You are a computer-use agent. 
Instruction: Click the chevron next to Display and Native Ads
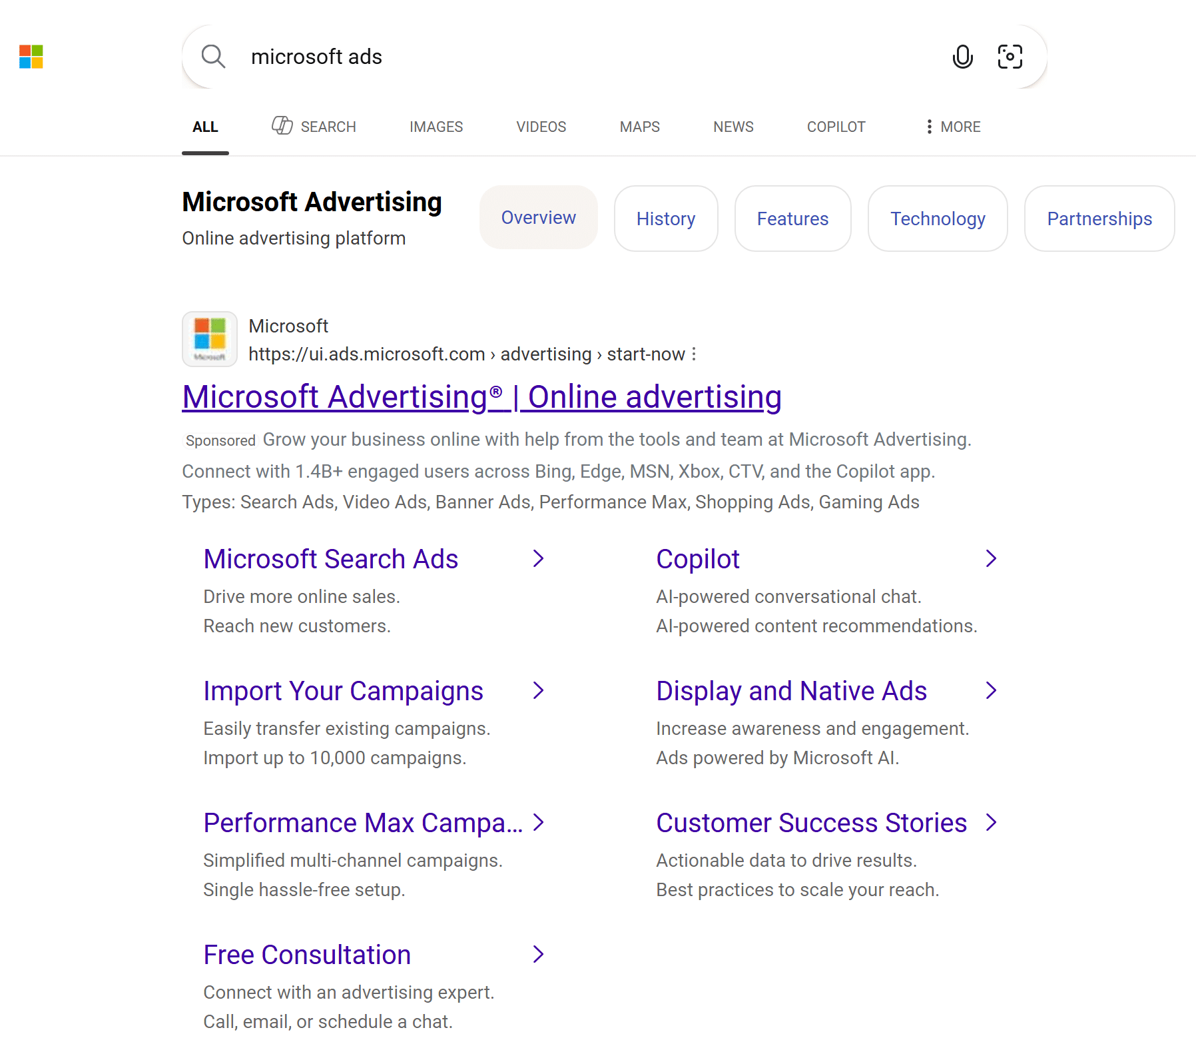991,690
